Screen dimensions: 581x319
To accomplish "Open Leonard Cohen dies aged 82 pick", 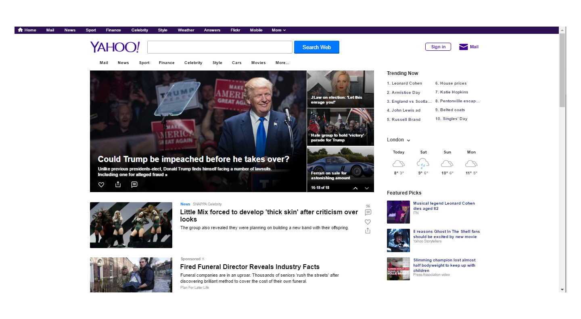I will point(444,206).
